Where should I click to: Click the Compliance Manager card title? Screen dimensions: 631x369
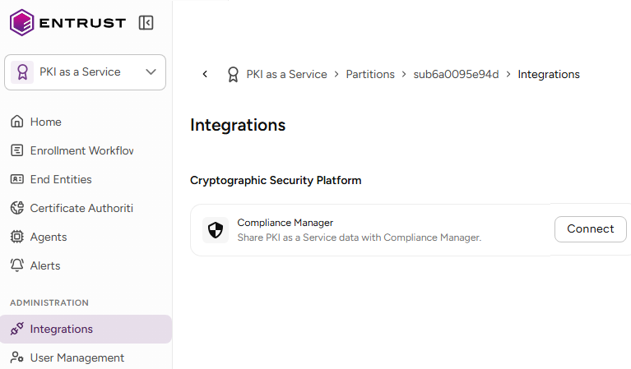tap(285, 223)
